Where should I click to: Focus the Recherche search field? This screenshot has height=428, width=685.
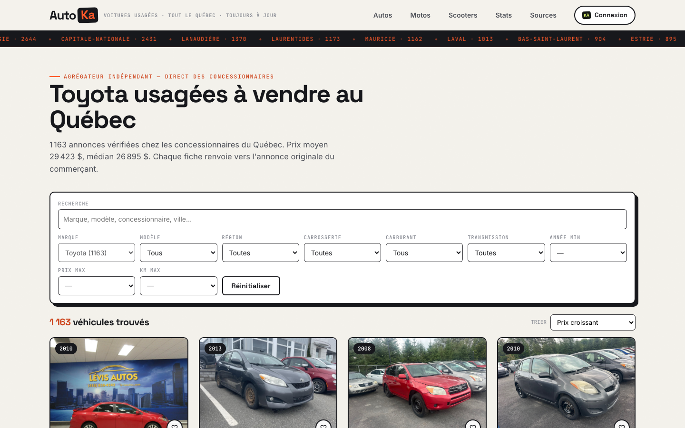342,219
